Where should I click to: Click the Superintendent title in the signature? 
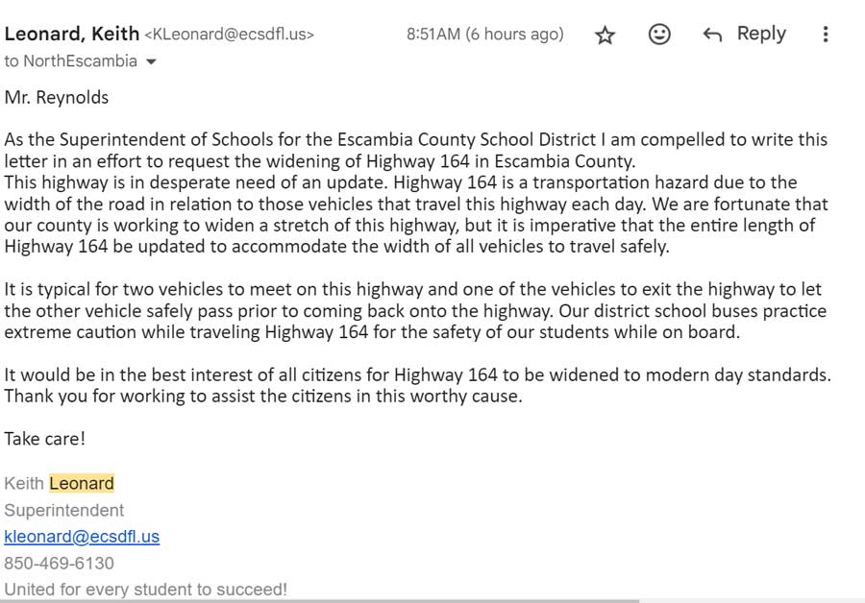point(64,510)
